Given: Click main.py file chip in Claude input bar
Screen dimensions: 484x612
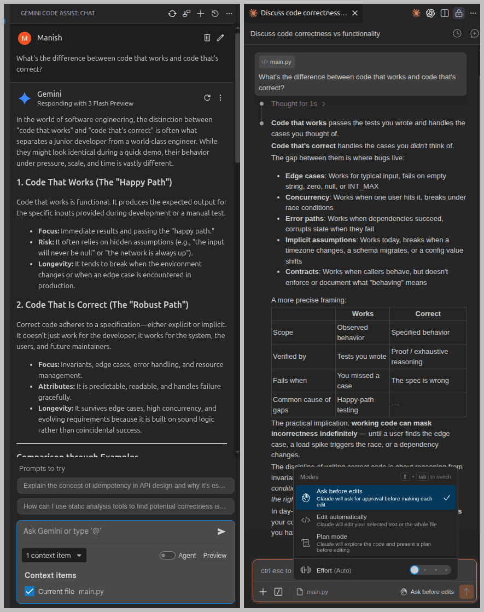Looking at the screenshot, I should [312, 592].
